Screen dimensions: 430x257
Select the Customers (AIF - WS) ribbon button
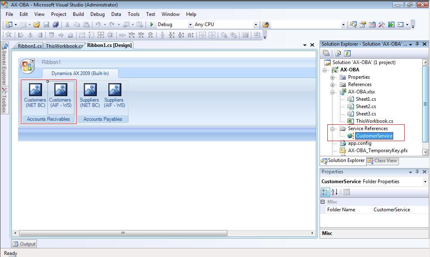click(61, 97)
